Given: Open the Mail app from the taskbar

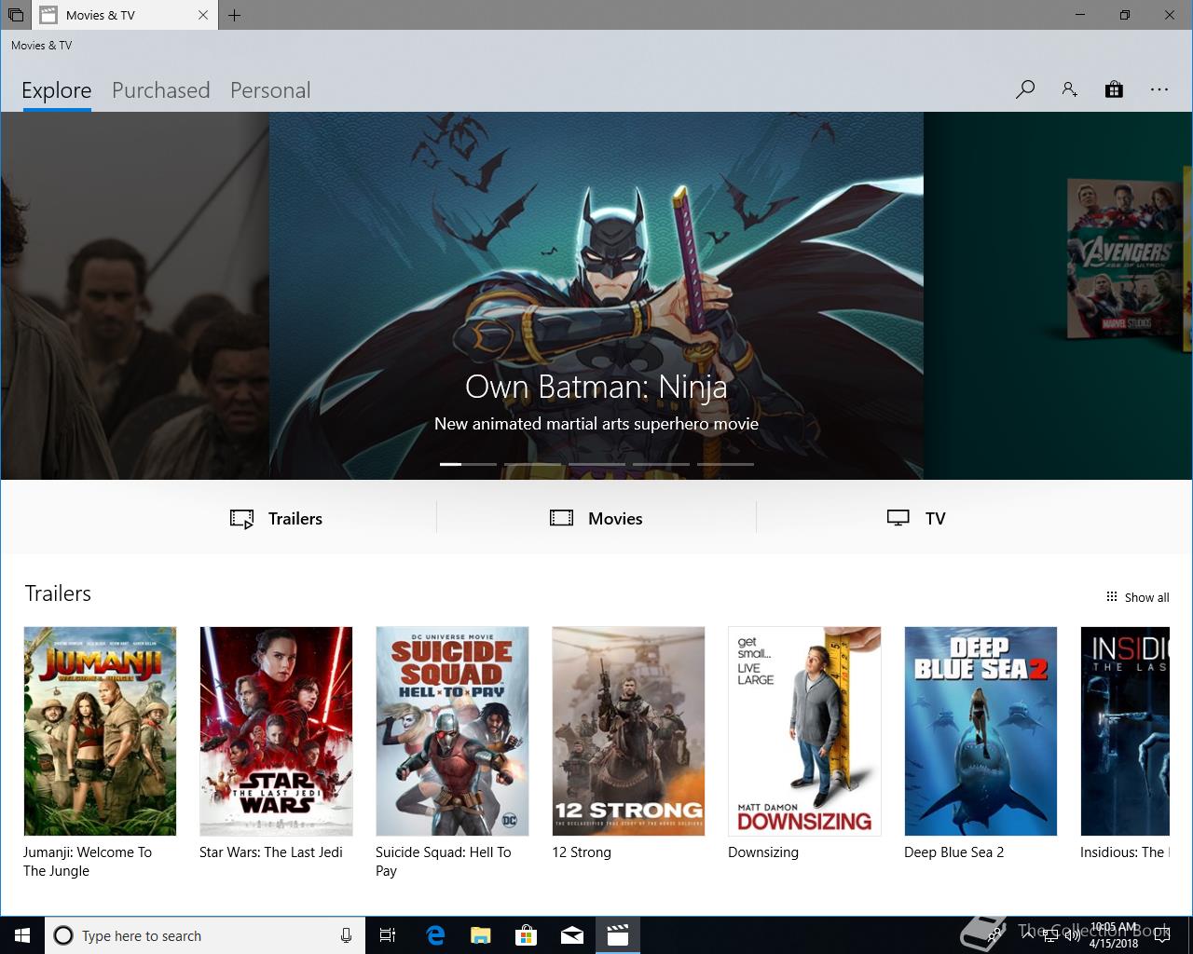Looking at the screenshot, I should click(x=572, y=935).
